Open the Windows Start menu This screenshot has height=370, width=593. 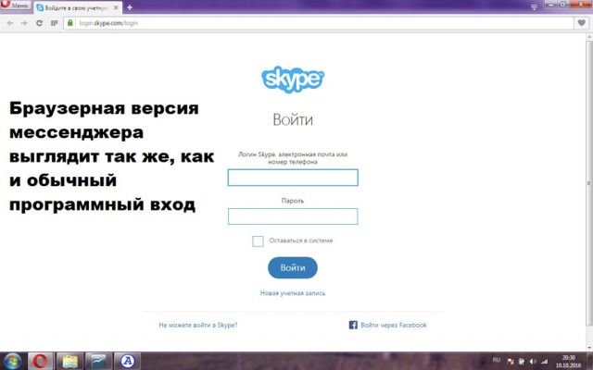tap(12, 361)
